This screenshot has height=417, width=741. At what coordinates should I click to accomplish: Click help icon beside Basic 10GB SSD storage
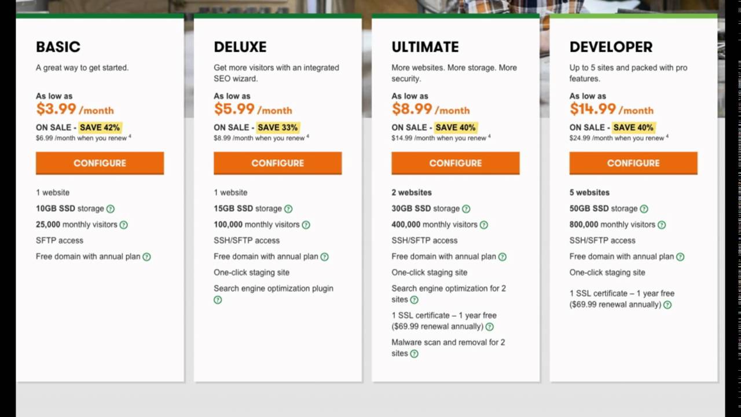click(111, 209)
